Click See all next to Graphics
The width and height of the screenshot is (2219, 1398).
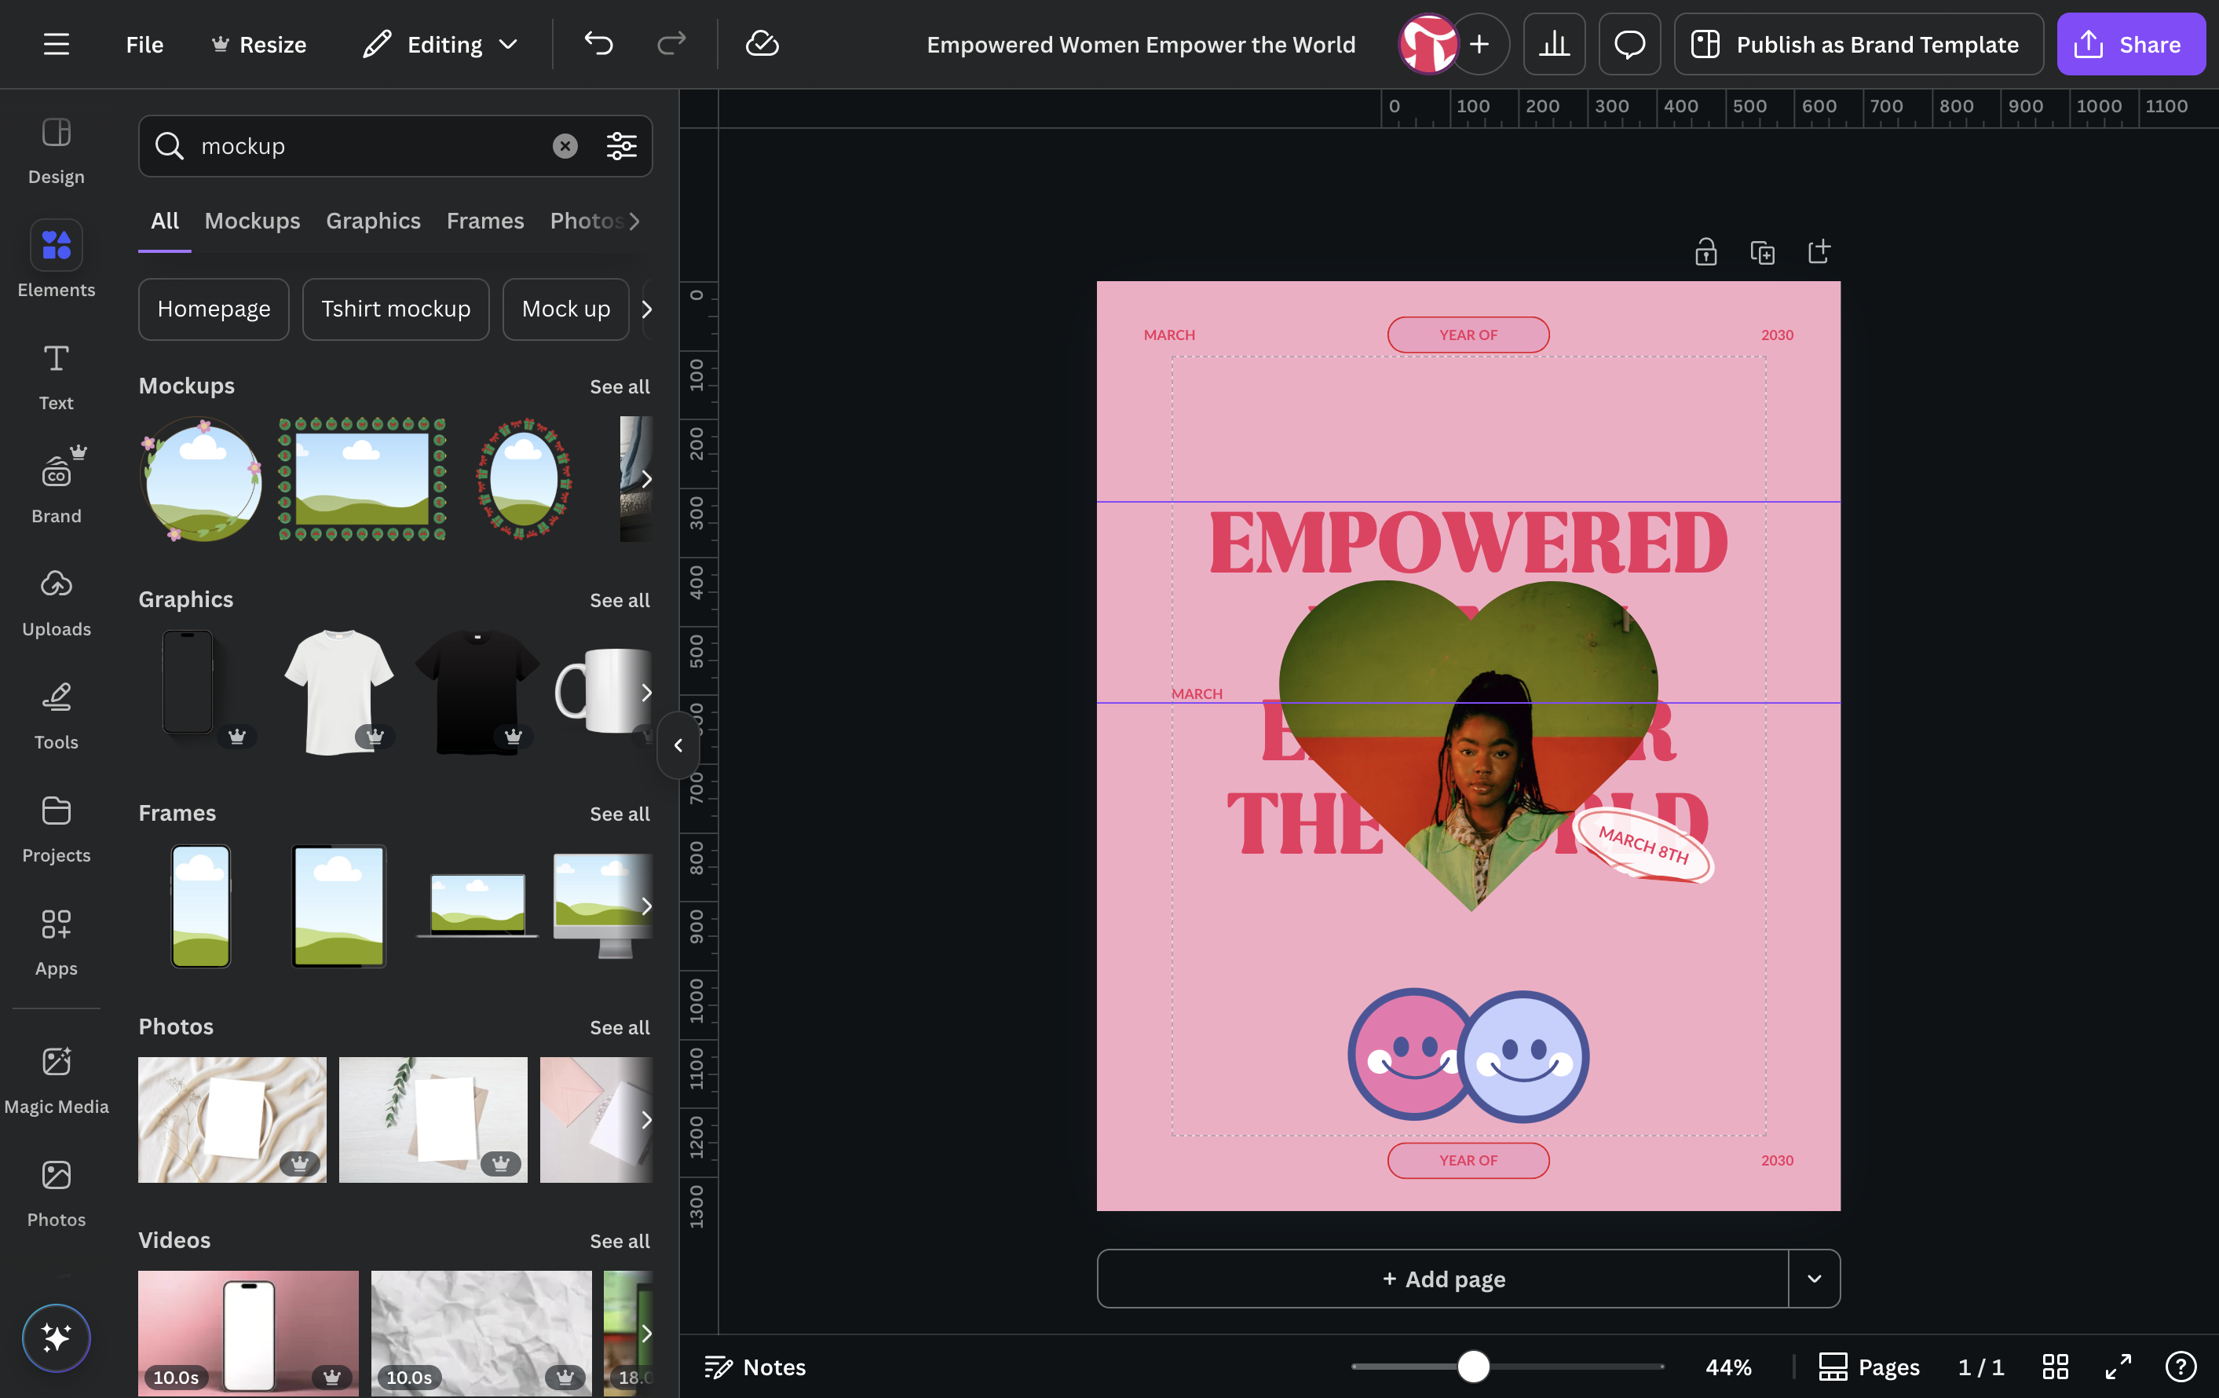click(620, 600)
